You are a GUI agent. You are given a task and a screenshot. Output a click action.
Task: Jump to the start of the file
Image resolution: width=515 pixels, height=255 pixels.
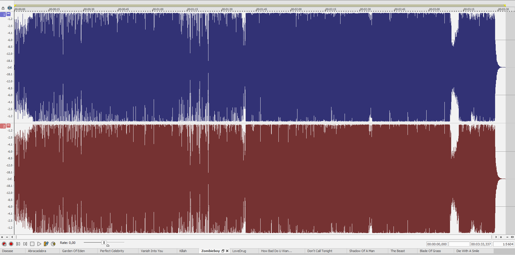point(18,244)
